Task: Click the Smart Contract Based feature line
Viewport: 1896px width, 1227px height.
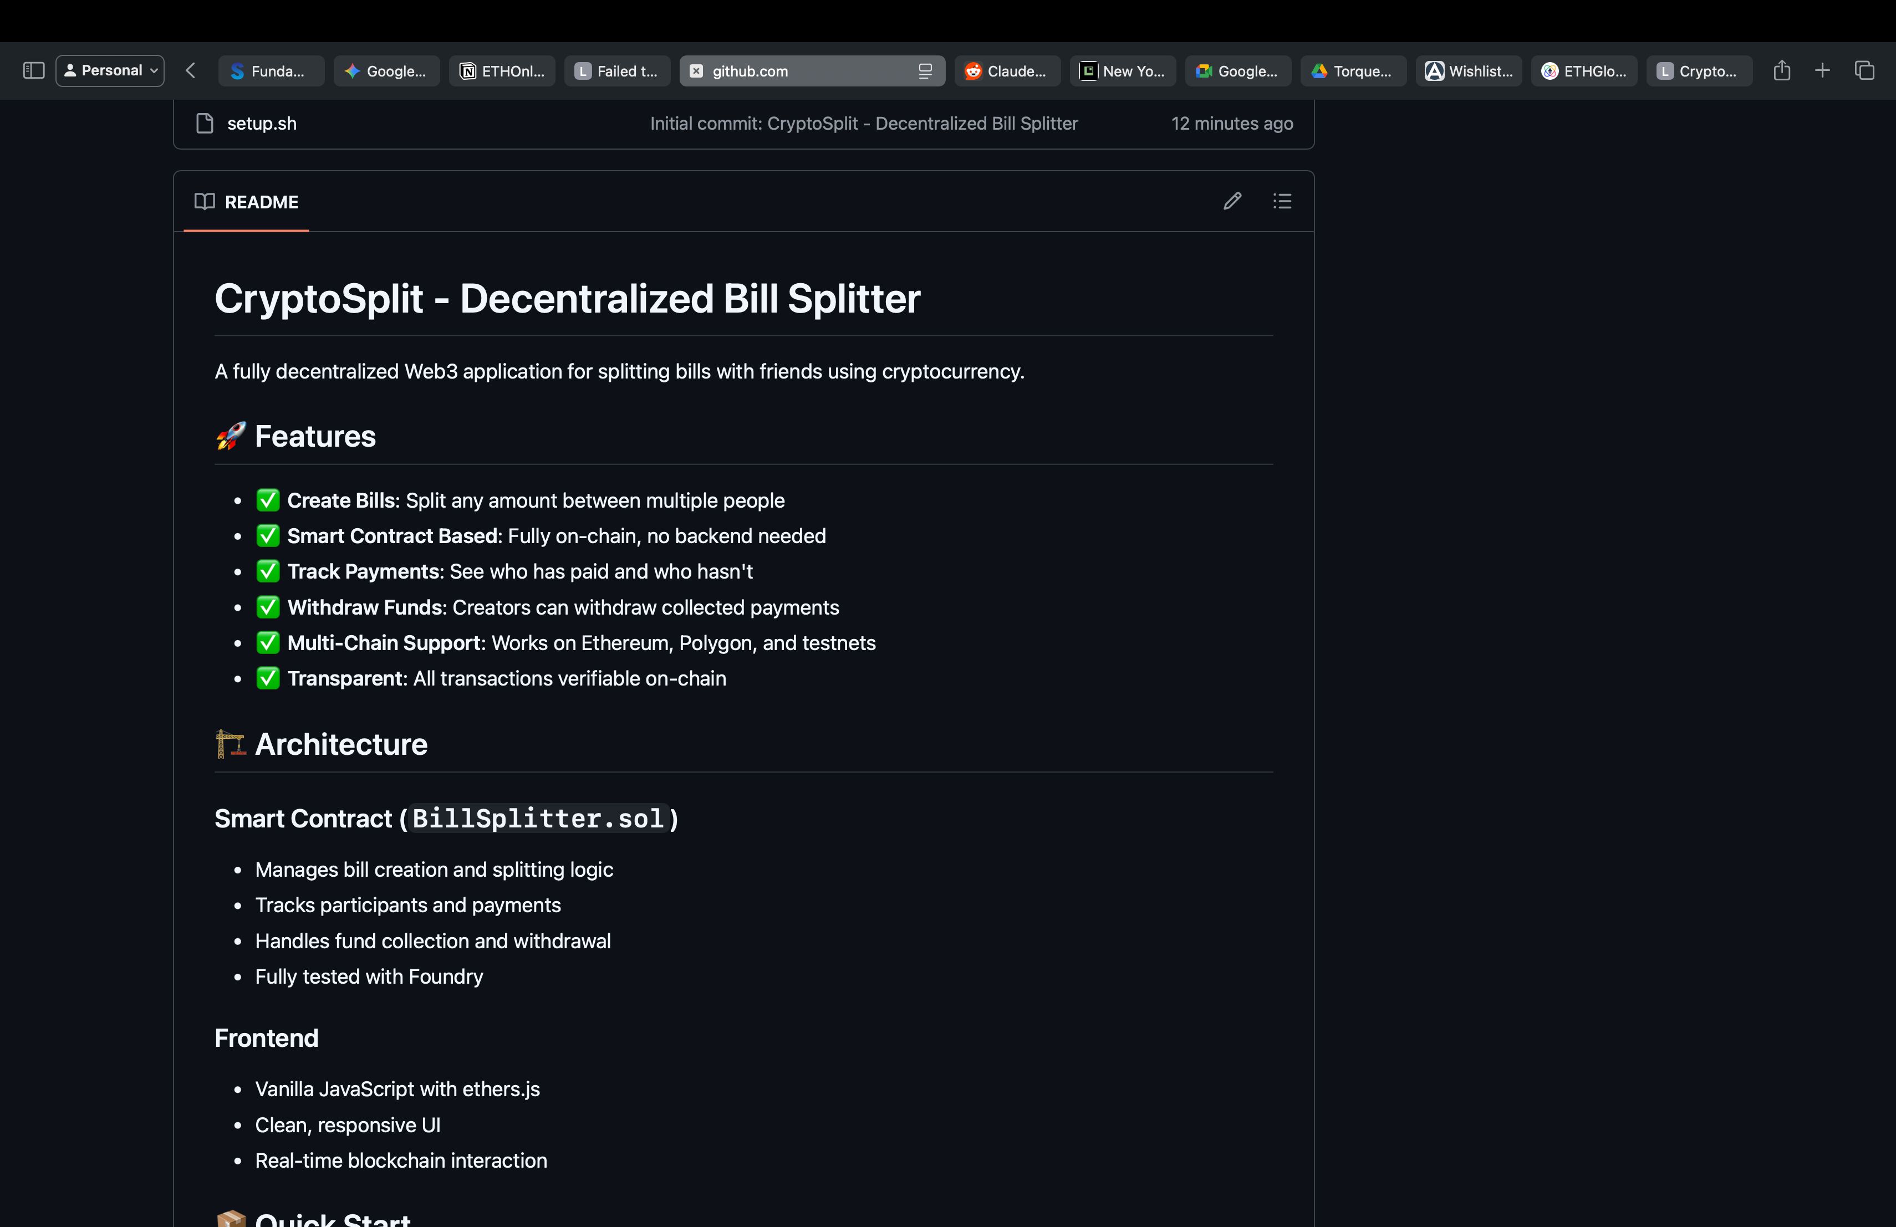Action: [541, 536]
